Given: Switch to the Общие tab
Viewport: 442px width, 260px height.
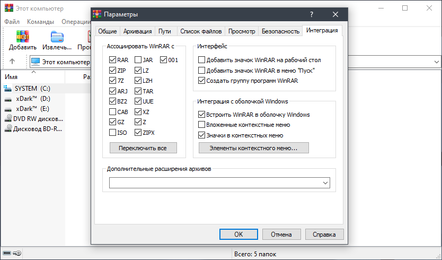Looking at the screenshot, I should click(x=108, y=31).
